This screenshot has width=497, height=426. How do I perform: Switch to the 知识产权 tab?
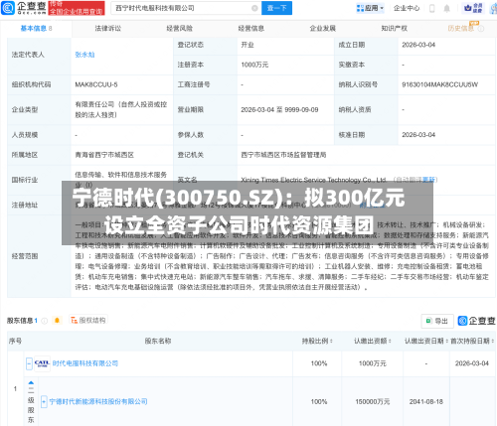point(395,29)
